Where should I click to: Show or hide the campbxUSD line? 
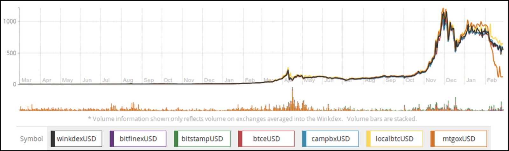pyautogui.click(x=331, y=139)
